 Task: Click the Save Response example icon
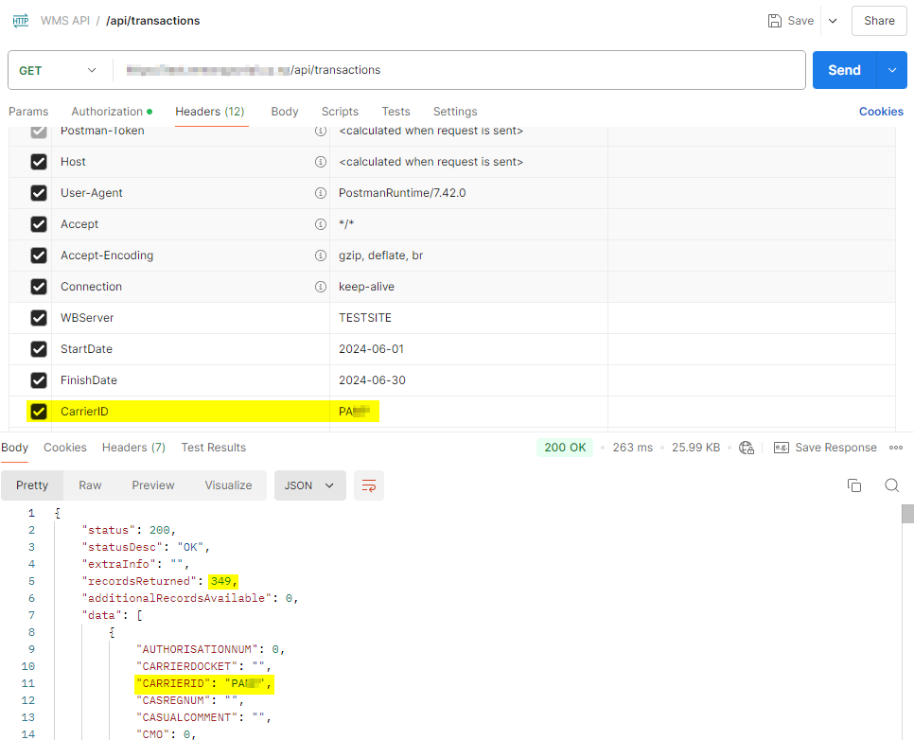782,448
